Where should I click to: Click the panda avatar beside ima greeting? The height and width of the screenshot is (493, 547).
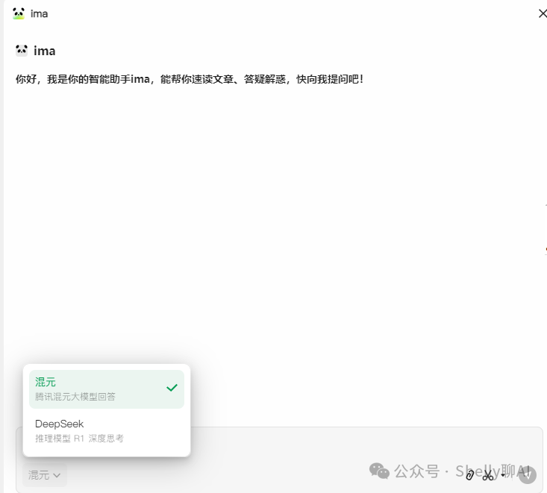click(x=22, y=51)
